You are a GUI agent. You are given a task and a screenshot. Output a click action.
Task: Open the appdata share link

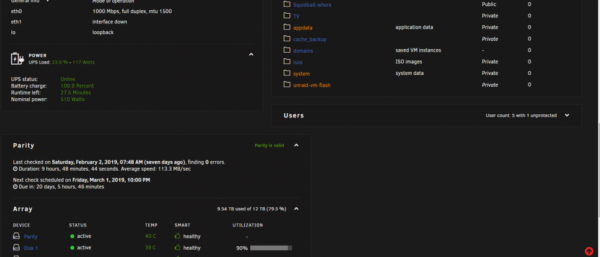click(303, 28)
